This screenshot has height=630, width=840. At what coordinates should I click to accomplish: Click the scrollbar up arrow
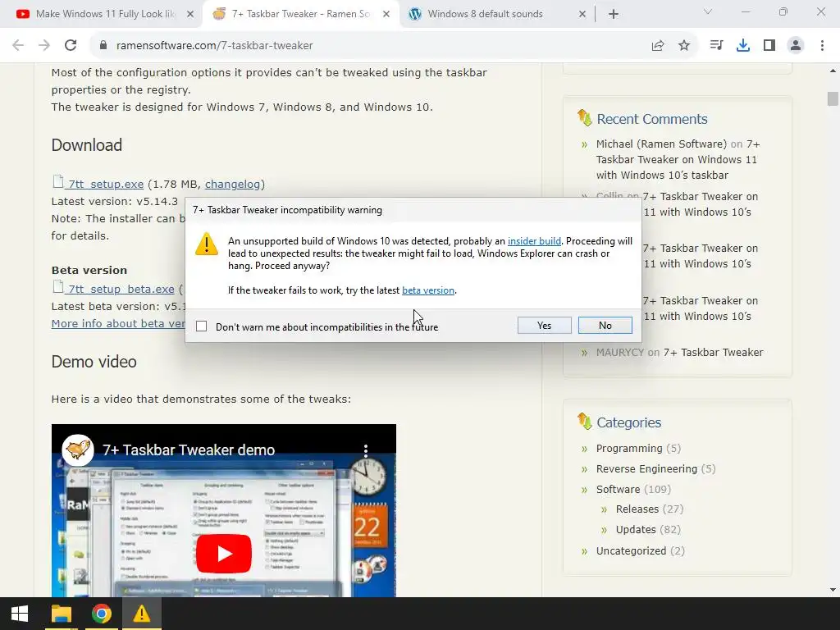(833, 71)
